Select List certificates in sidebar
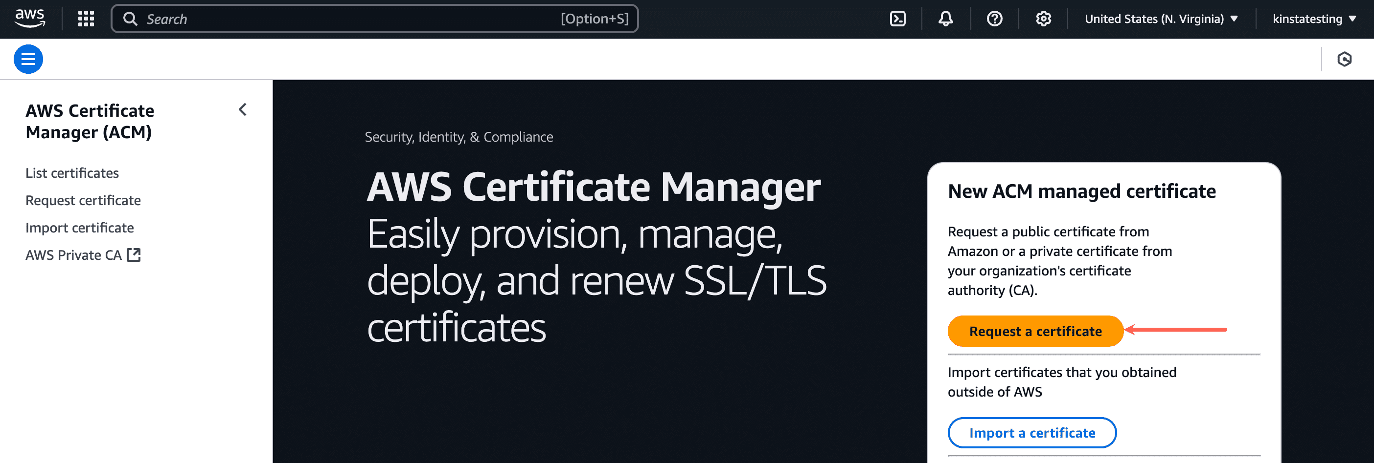The height and width of the screenshot is (463, 1374). click(72, 173)
